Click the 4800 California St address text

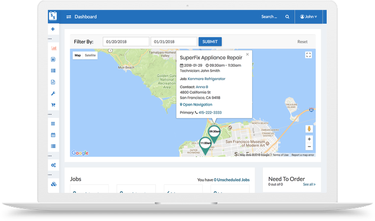(x=195, y=92)
